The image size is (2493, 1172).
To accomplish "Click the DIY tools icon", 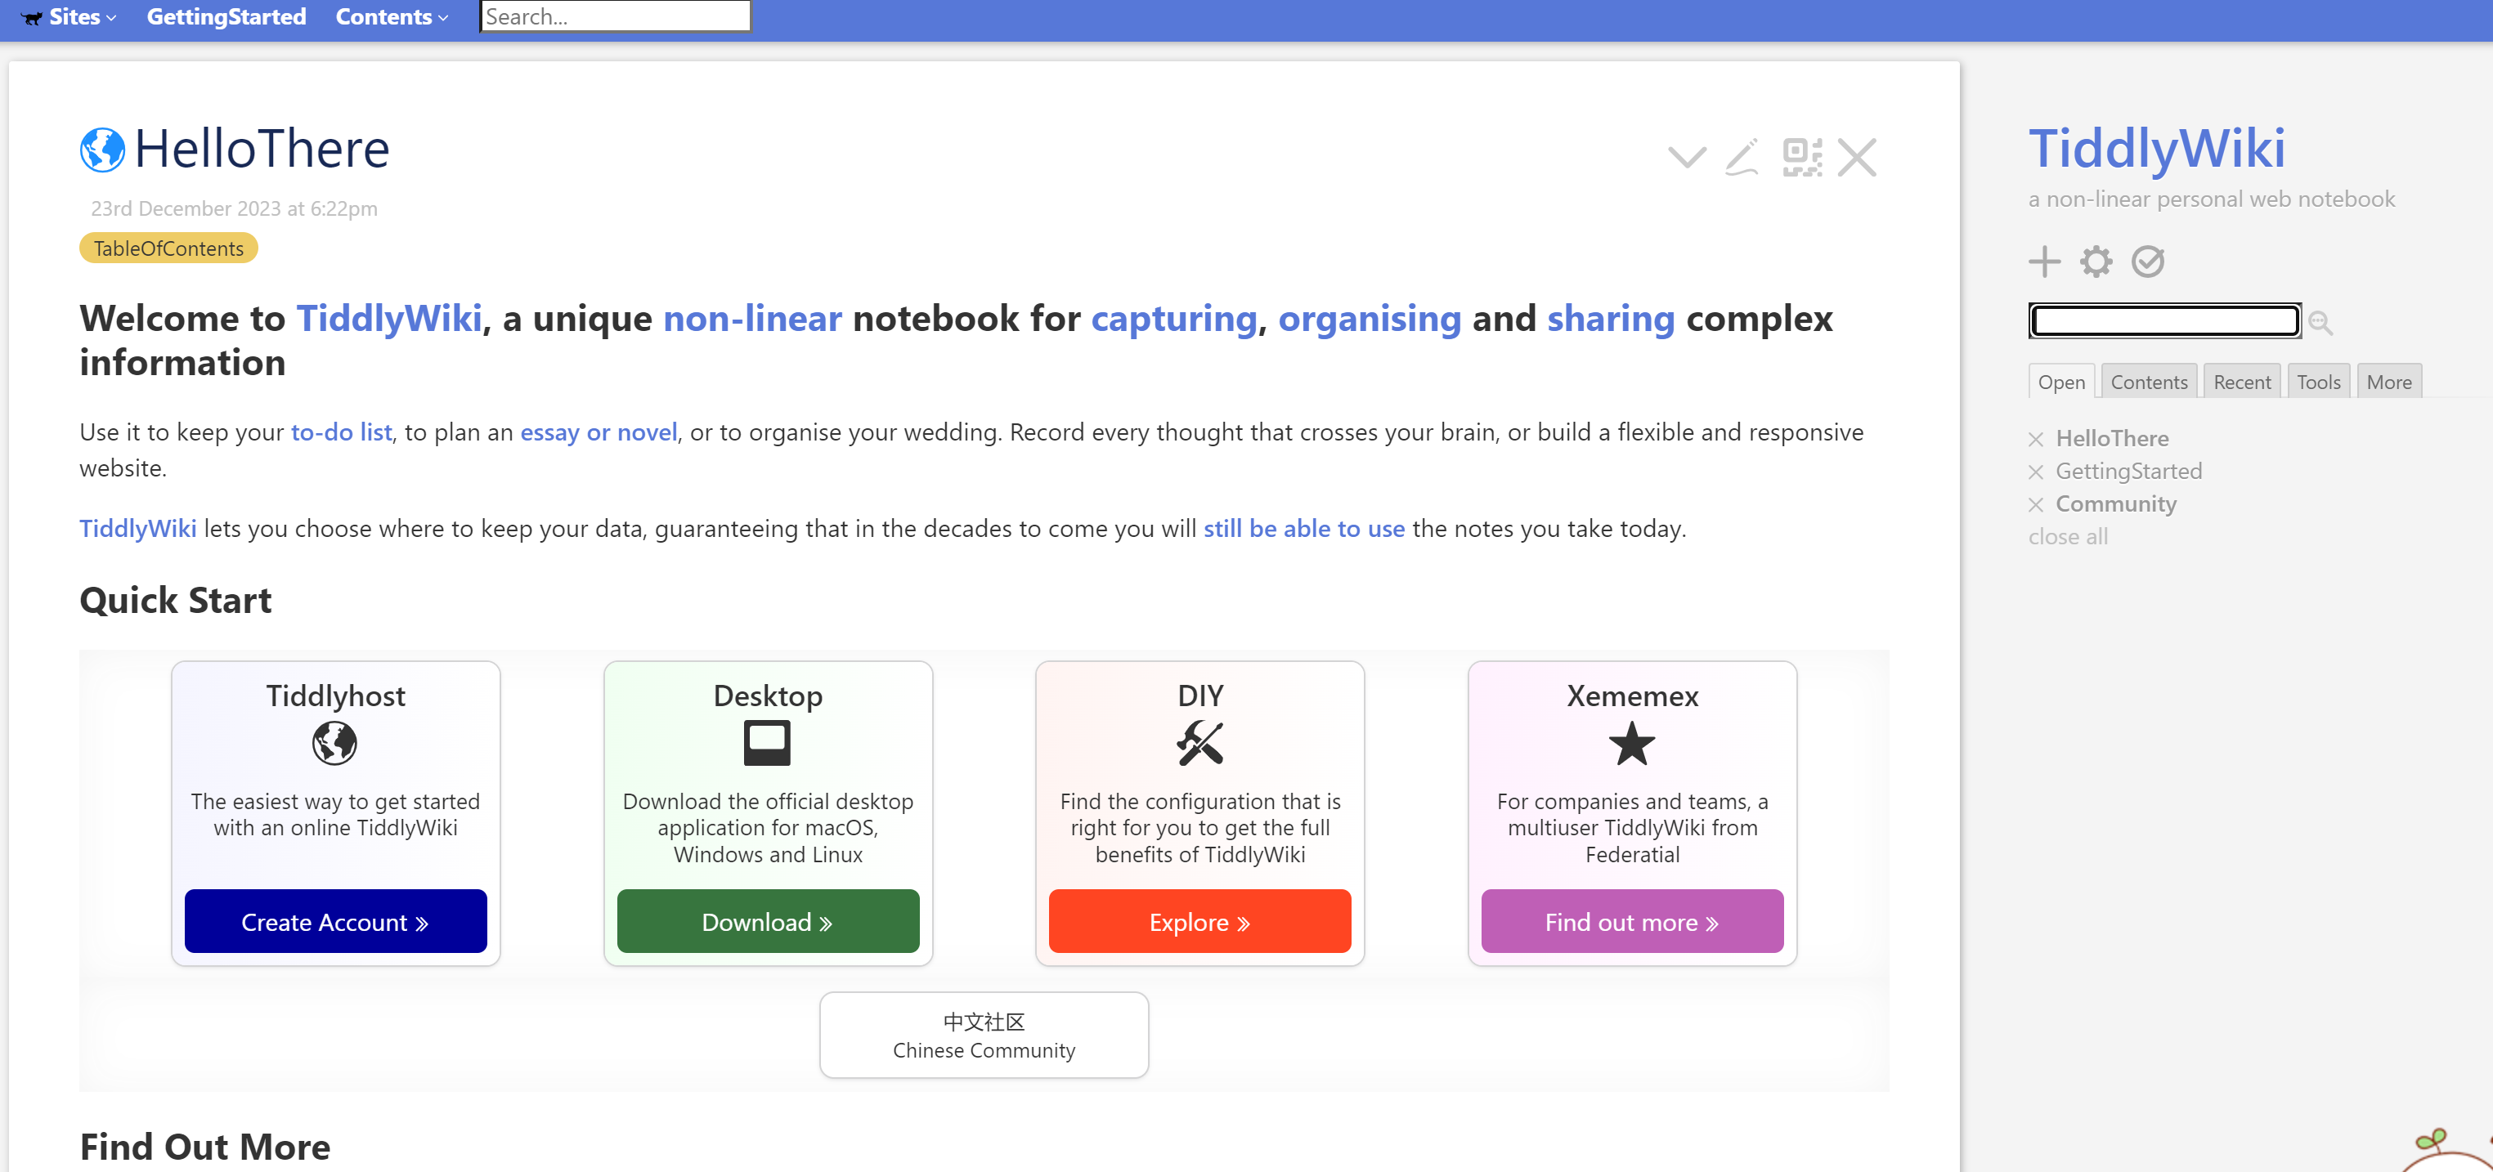I will tap(1199, 744).
